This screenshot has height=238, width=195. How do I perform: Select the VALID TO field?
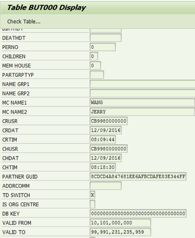click(120, 232)
